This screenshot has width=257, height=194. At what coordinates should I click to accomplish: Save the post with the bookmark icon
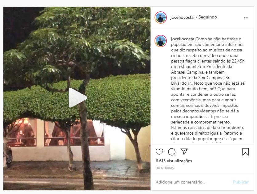pos(246,152)
